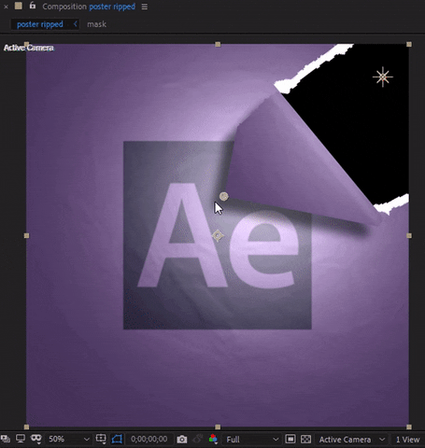
Task: Switch to the 'mask' composition tab
Action: click(x=96, y=24)
